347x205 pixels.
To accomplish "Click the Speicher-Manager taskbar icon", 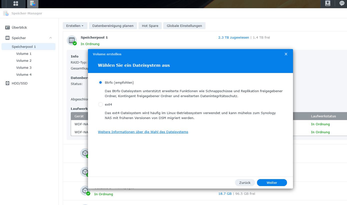I will pos(32,3).
